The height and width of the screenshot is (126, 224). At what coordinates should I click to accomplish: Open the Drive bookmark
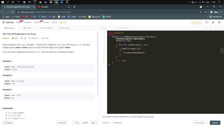coord(83,17)
